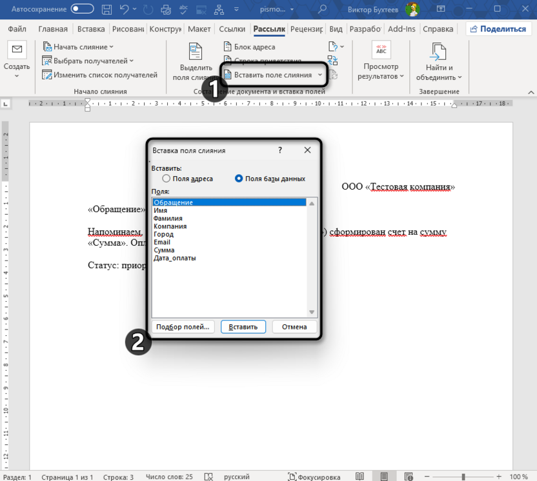537x481 pixels.
Task: Click the Redo icon
Action: 148,9
